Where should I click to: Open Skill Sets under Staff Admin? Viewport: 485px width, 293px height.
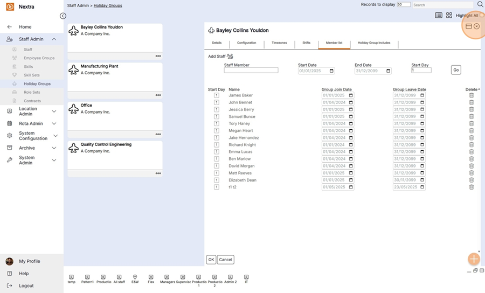[x=32, y=75]
